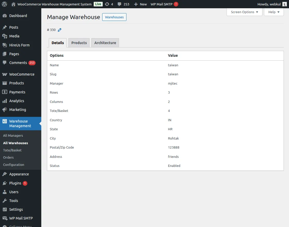Click the WP Mail SMTP red alert badge

[176, 4]
